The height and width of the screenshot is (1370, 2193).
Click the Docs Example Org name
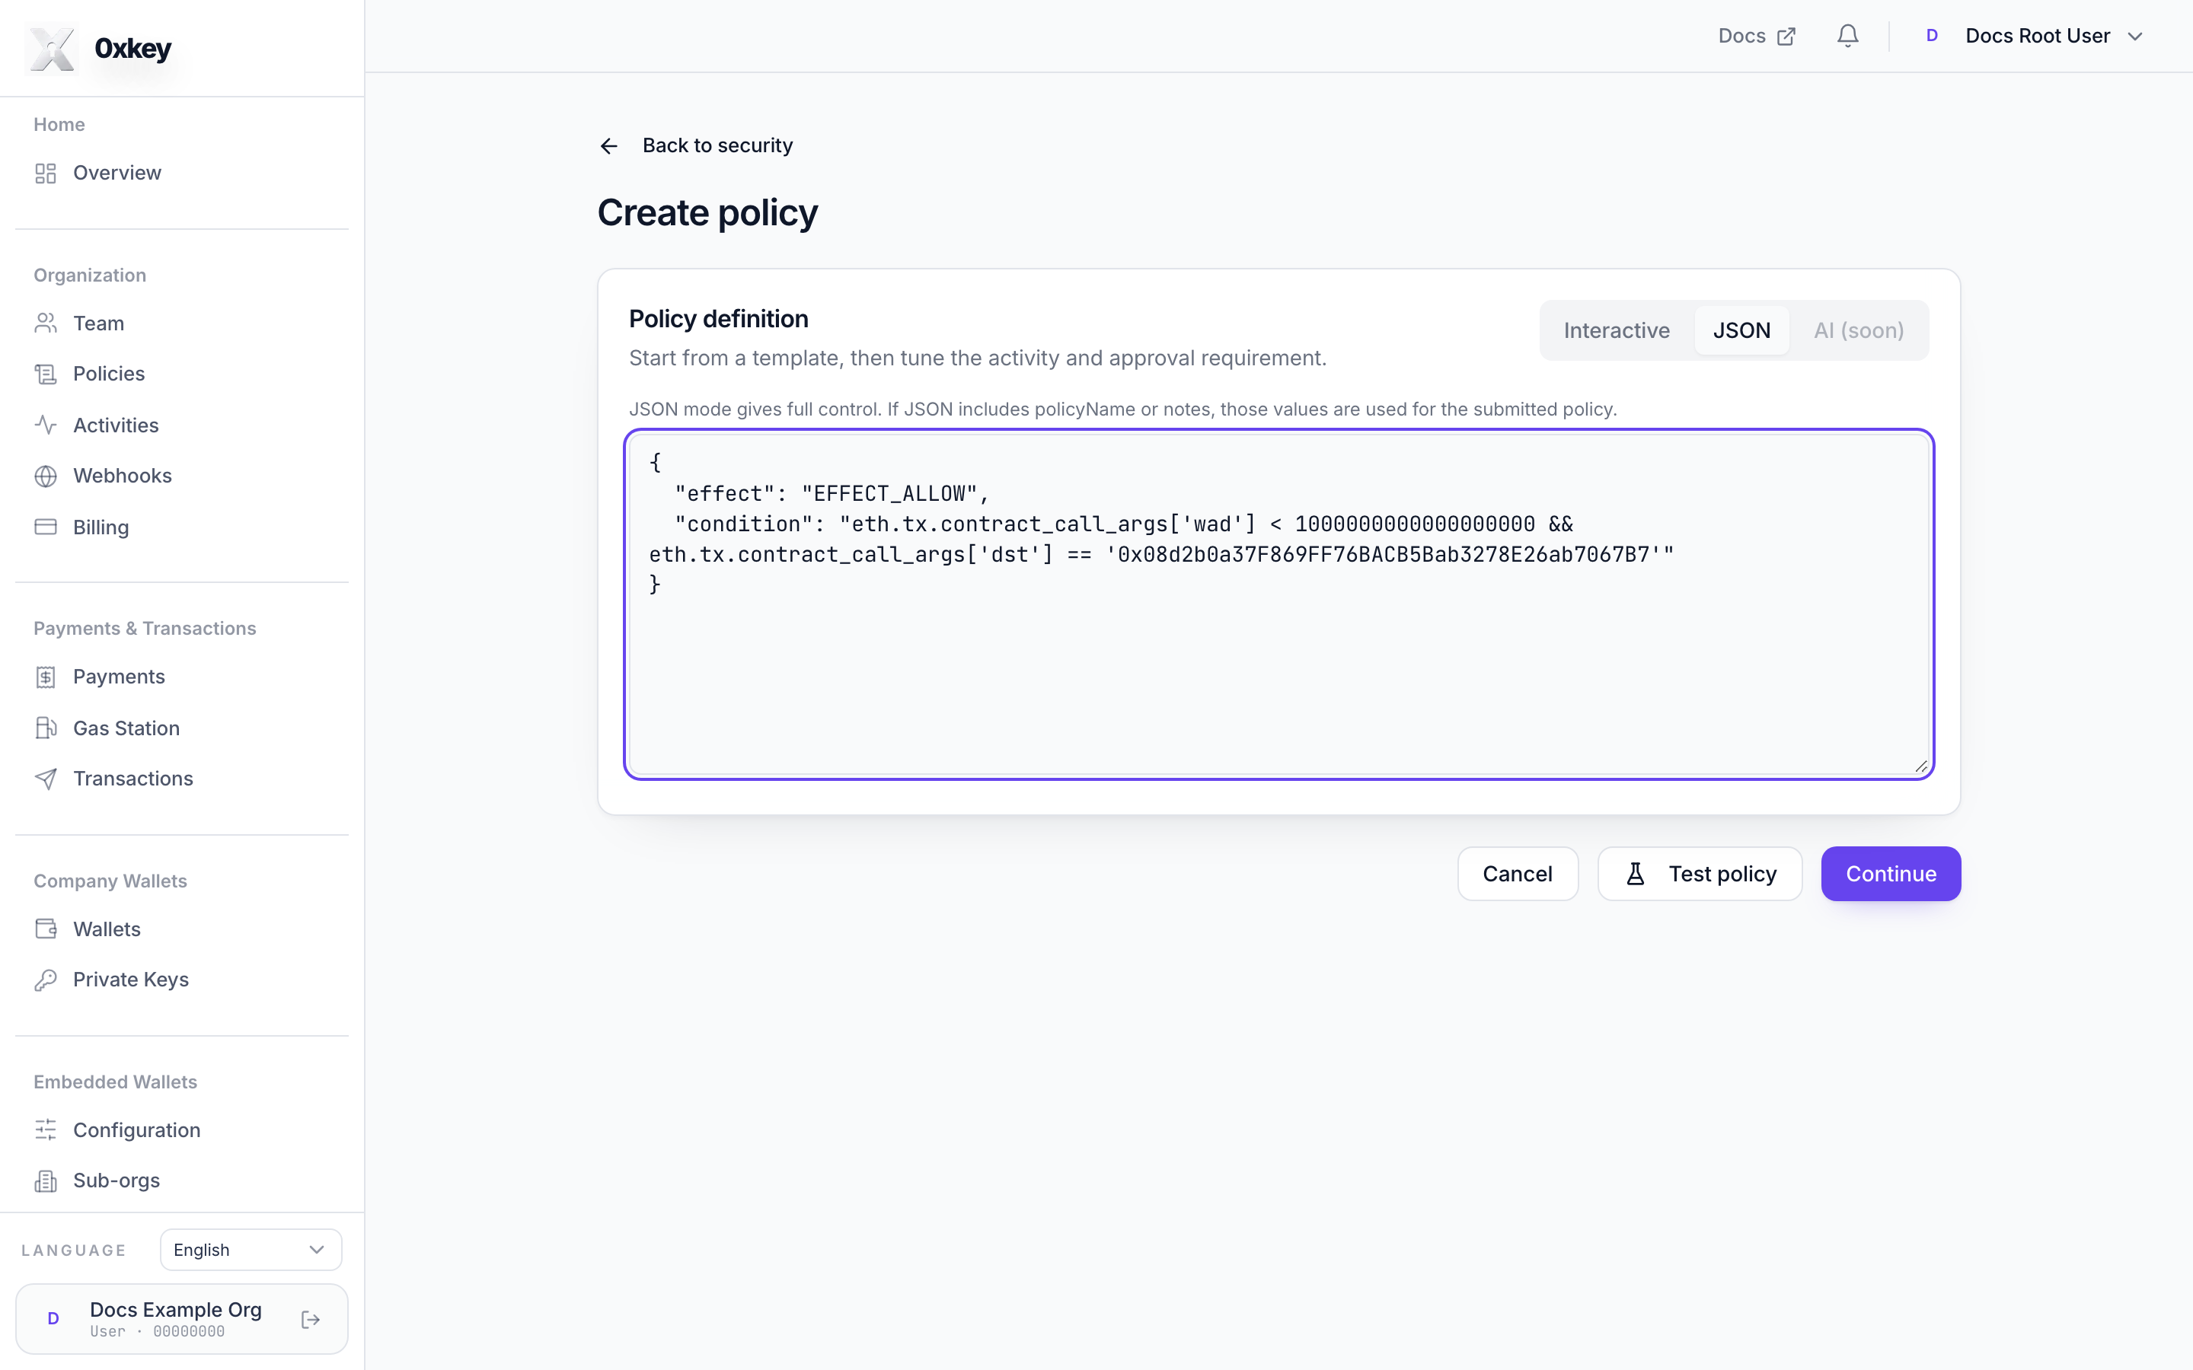tap(176, 1309)
